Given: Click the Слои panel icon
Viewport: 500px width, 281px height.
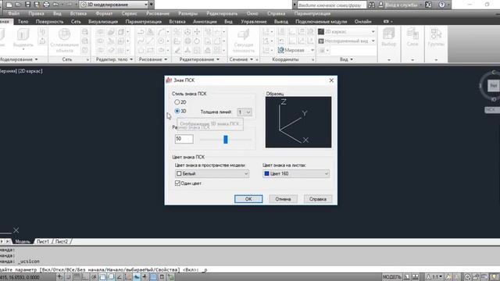Looking at the screenshot, I should tap(412, 34).
